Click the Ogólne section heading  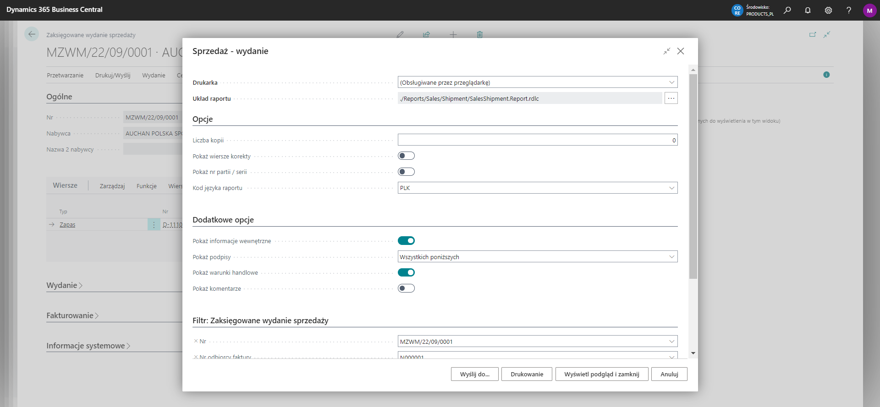tap(59, 97)
